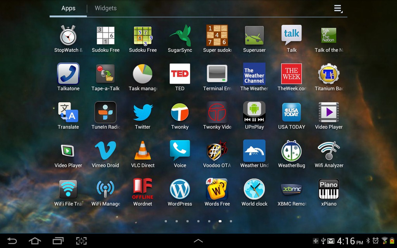This screenshot has width=397, height=248.
Task: Tap the Bluetooth status icon
Action: 368,241
